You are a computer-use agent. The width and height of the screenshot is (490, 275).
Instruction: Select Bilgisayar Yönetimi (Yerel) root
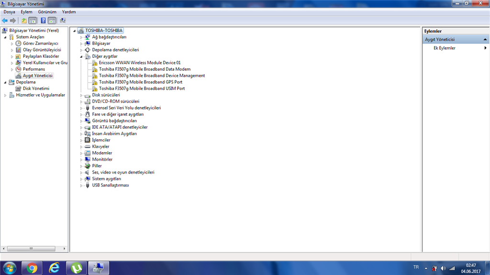34,31
